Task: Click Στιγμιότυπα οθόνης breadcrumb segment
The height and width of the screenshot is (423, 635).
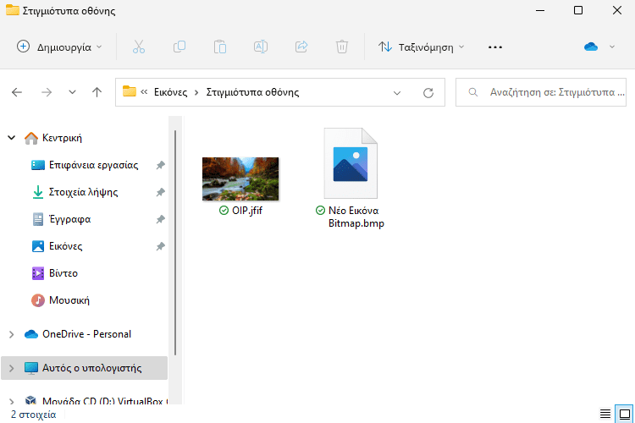Action: (x=252, y=92)
